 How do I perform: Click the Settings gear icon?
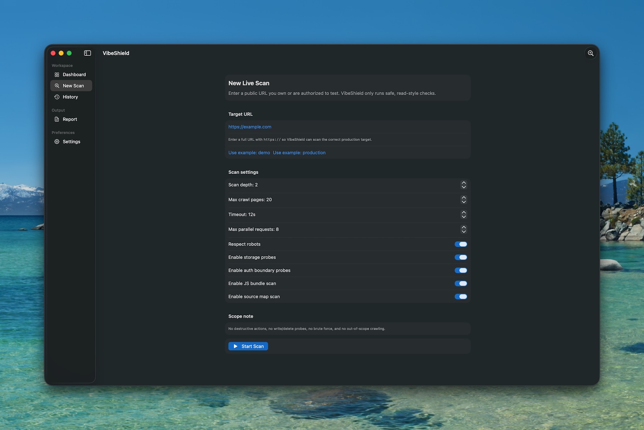point(57,142)
